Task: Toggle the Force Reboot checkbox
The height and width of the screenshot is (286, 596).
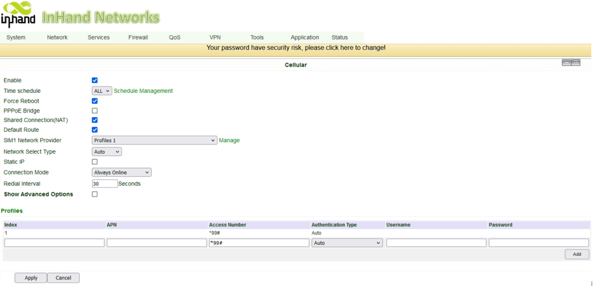Action: [x=95, y=101]
